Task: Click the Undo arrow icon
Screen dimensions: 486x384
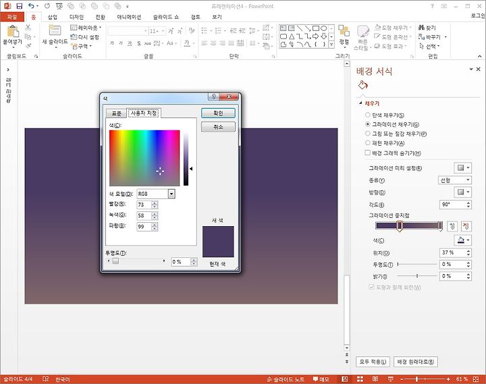Action: 31,6
